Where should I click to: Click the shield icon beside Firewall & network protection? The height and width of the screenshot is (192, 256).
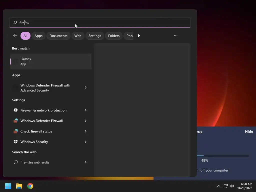(15, 110)
